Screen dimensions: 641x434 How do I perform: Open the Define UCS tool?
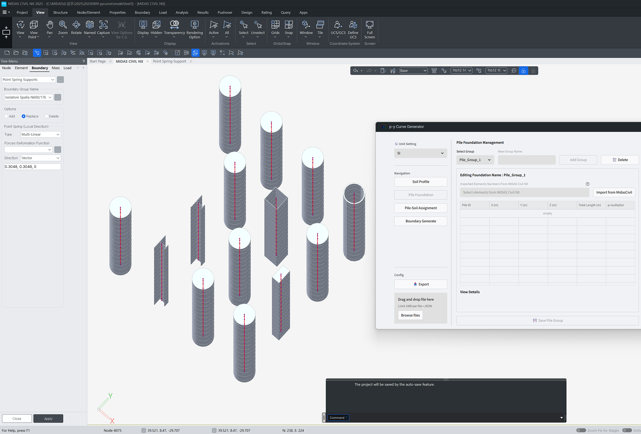pyautogui.click(x=353, y=29)
